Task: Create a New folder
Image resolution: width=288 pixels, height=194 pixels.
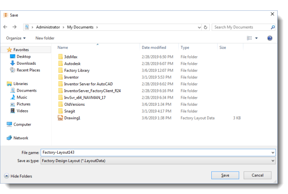Action: pos(45,38)
